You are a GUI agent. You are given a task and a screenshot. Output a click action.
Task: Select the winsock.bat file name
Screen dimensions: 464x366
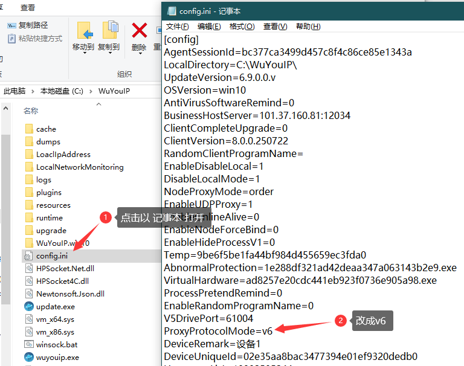click(57, 345)
